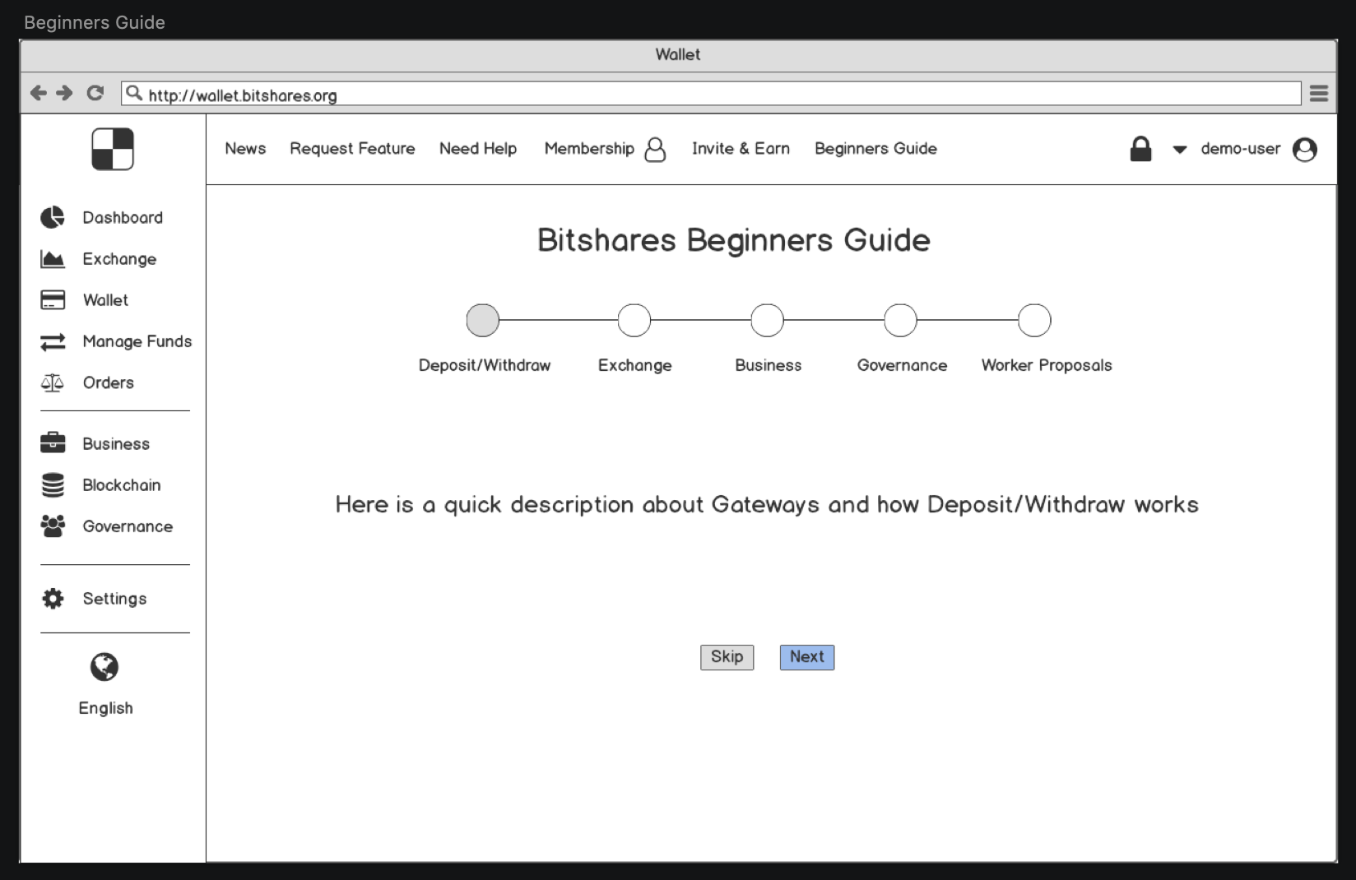Click the Gateways description text
The height and width of the screenshot is (880, 1356).
tap(767, 504)
